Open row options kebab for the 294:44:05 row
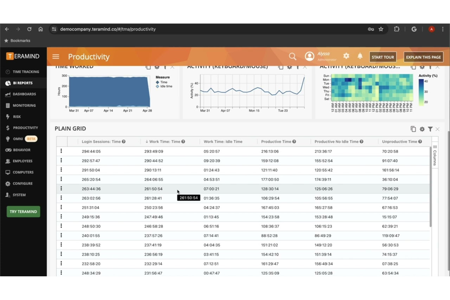This screenshot has height=300, width=450. point(61,151)
